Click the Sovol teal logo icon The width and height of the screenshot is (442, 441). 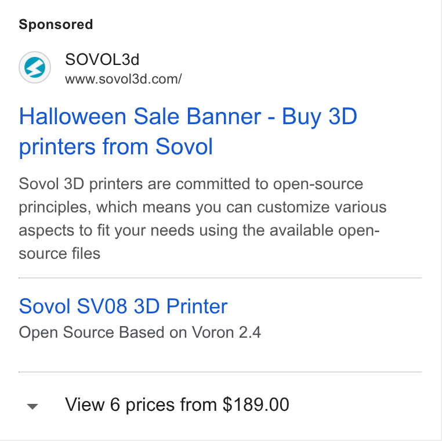(35, 67)
